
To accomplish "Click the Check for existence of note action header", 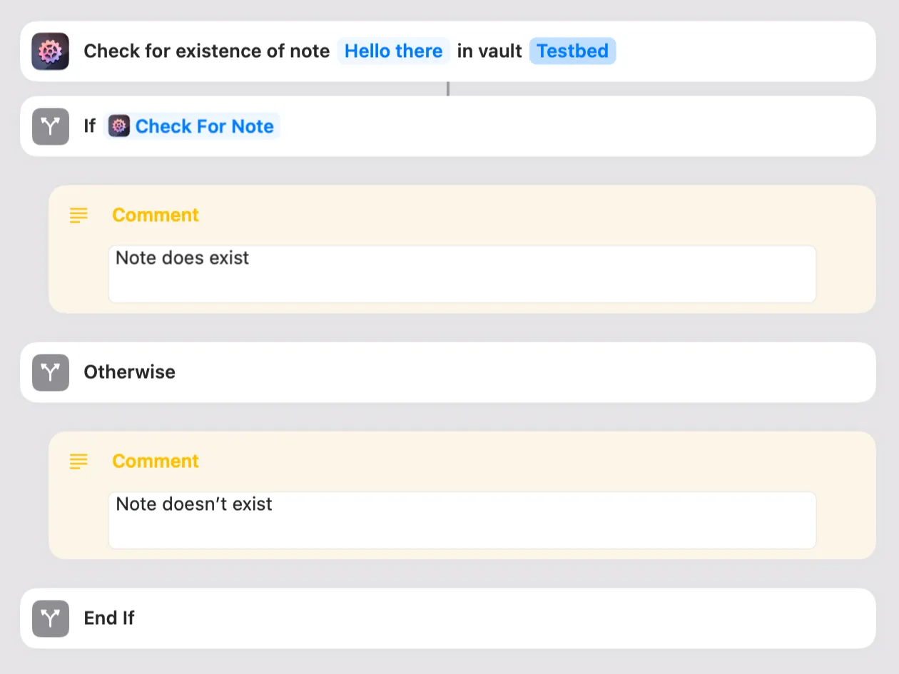I will tap(207, 51).
